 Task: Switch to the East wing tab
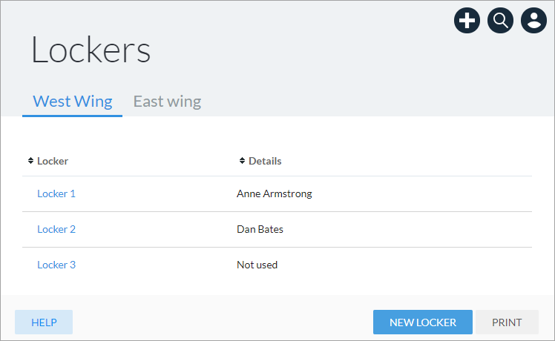coord(167,102)
